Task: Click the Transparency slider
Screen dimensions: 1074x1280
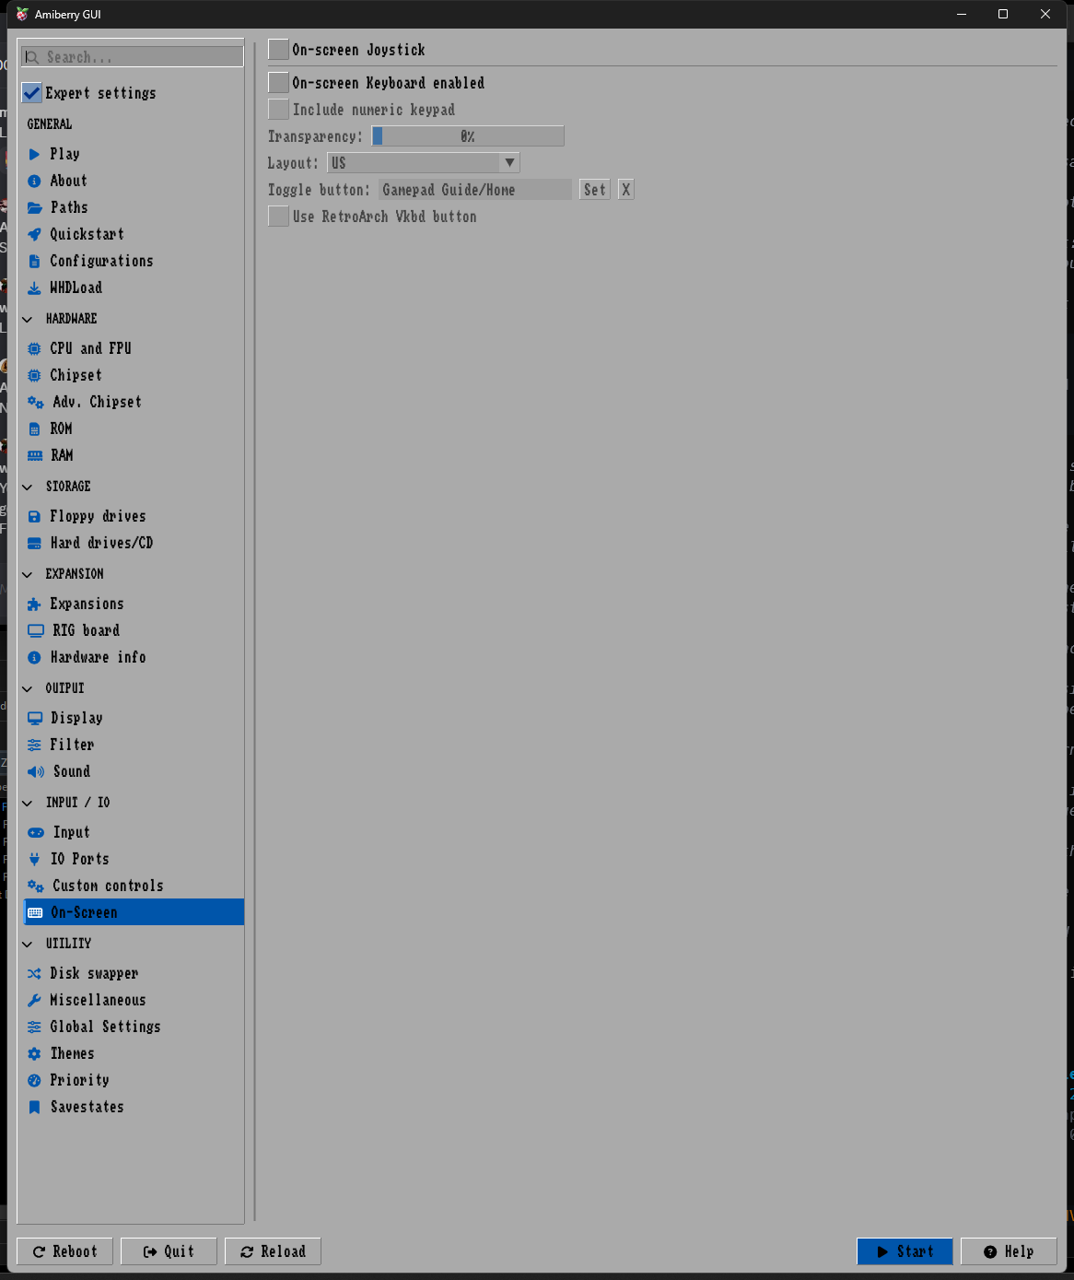Action: 468,136
